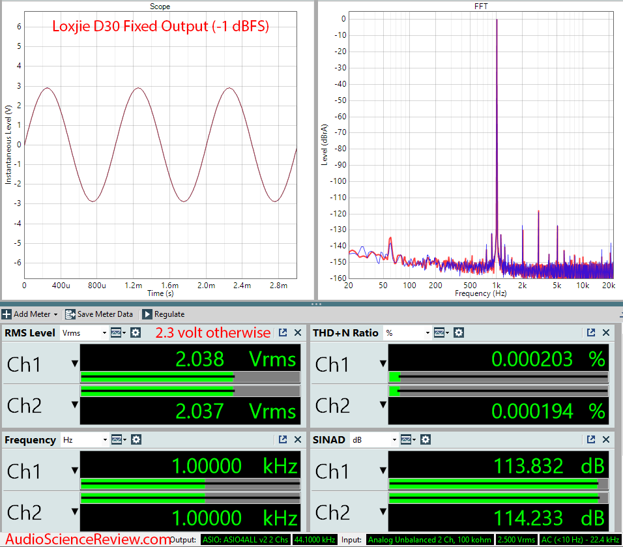
Task: Open Frequency unit dropdown (Hz)
Action: (x=85, y=439)
